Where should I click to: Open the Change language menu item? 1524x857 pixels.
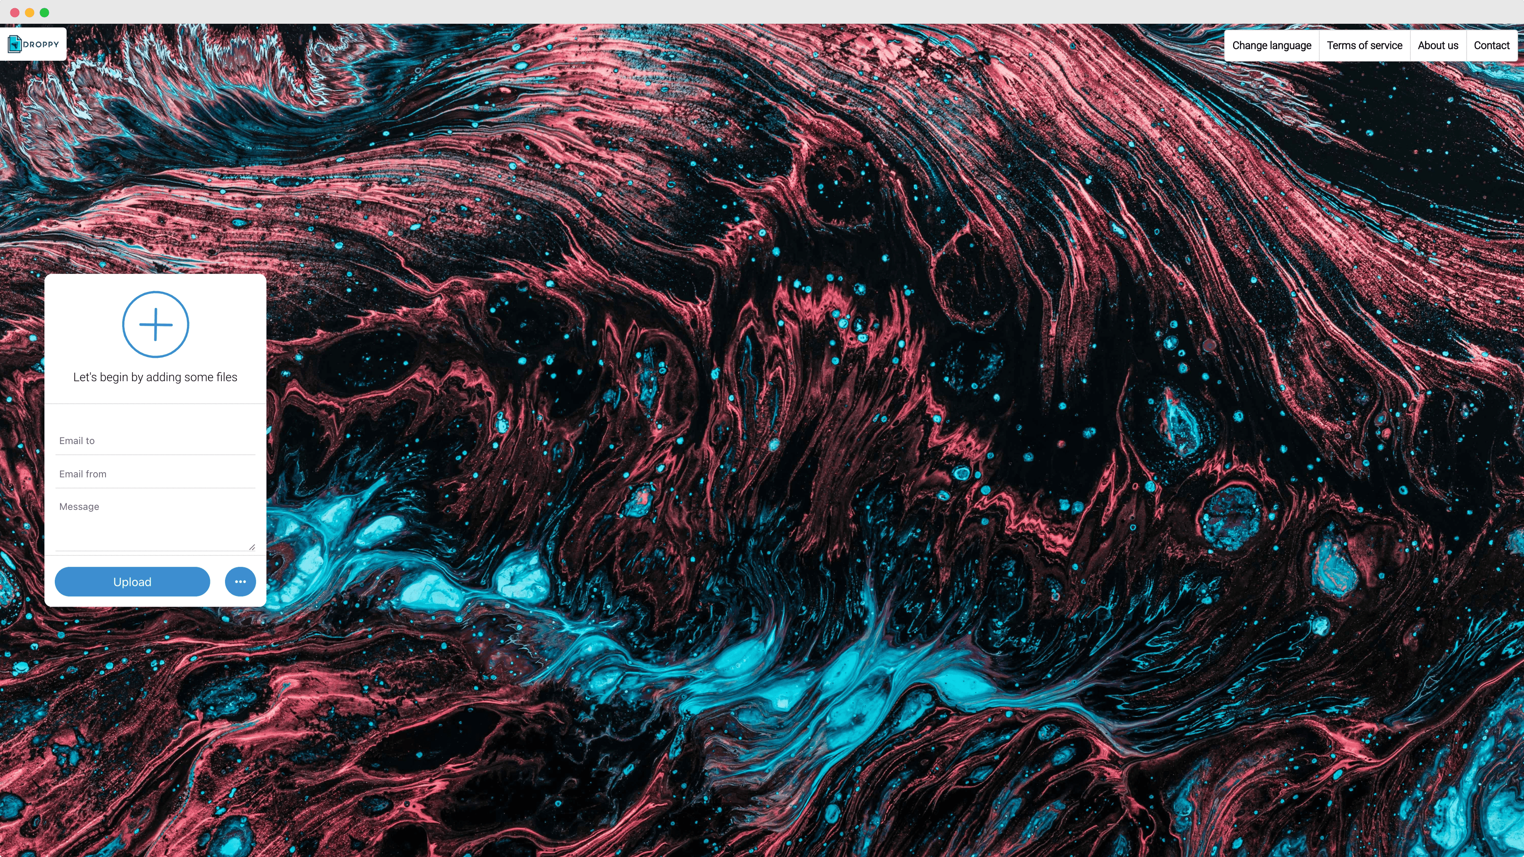coord(1272,45)
